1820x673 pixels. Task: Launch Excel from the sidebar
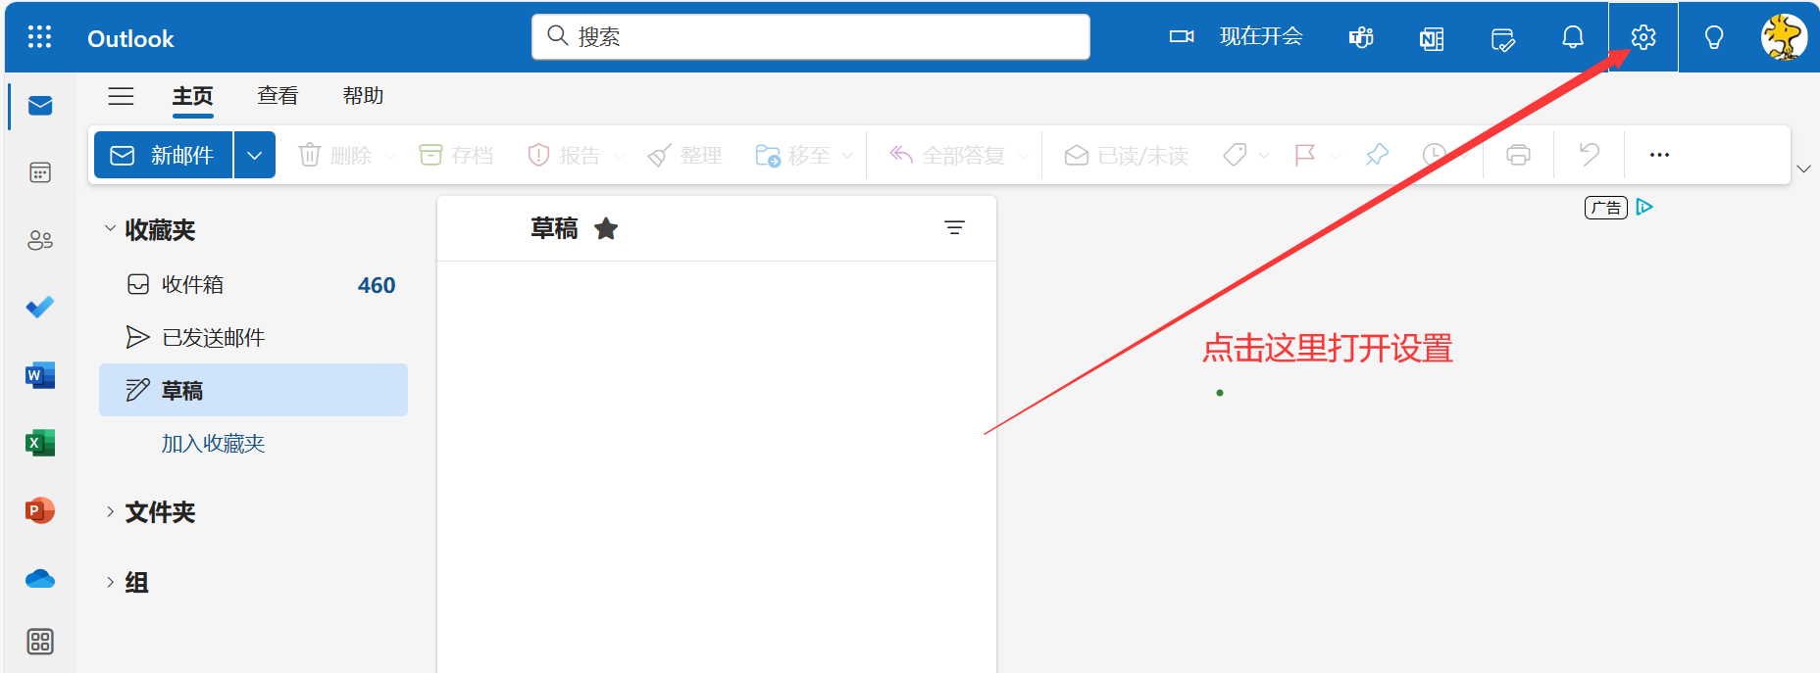(x=40, y=443)
